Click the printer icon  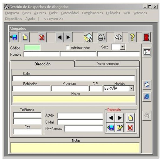point(102,37)
